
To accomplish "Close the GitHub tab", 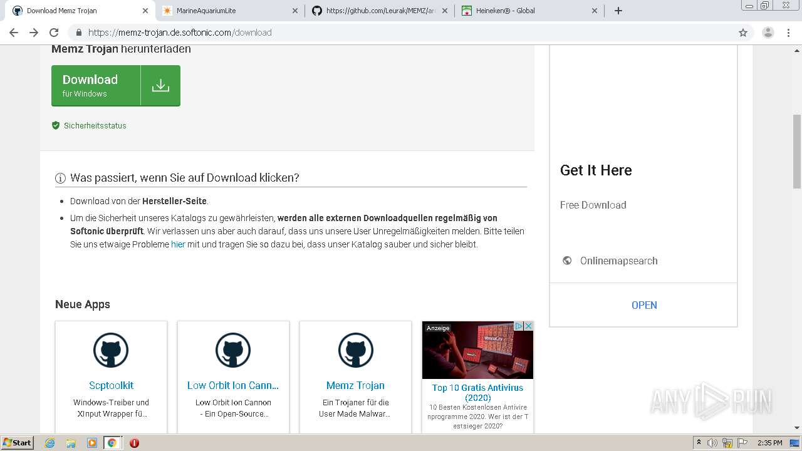I will (445, 11).
